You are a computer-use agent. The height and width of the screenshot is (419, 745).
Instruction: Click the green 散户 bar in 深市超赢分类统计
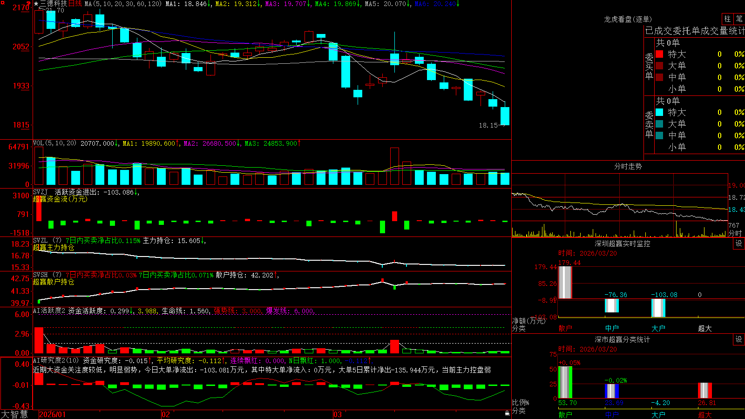click(565, 382)
